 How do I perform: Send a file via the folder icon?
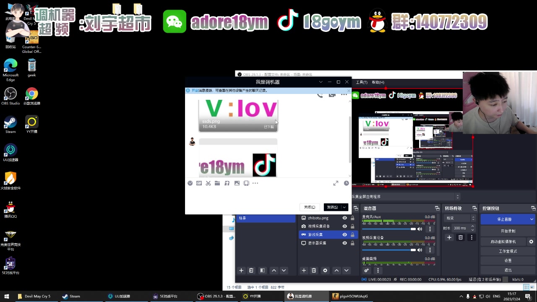[217, 183]
